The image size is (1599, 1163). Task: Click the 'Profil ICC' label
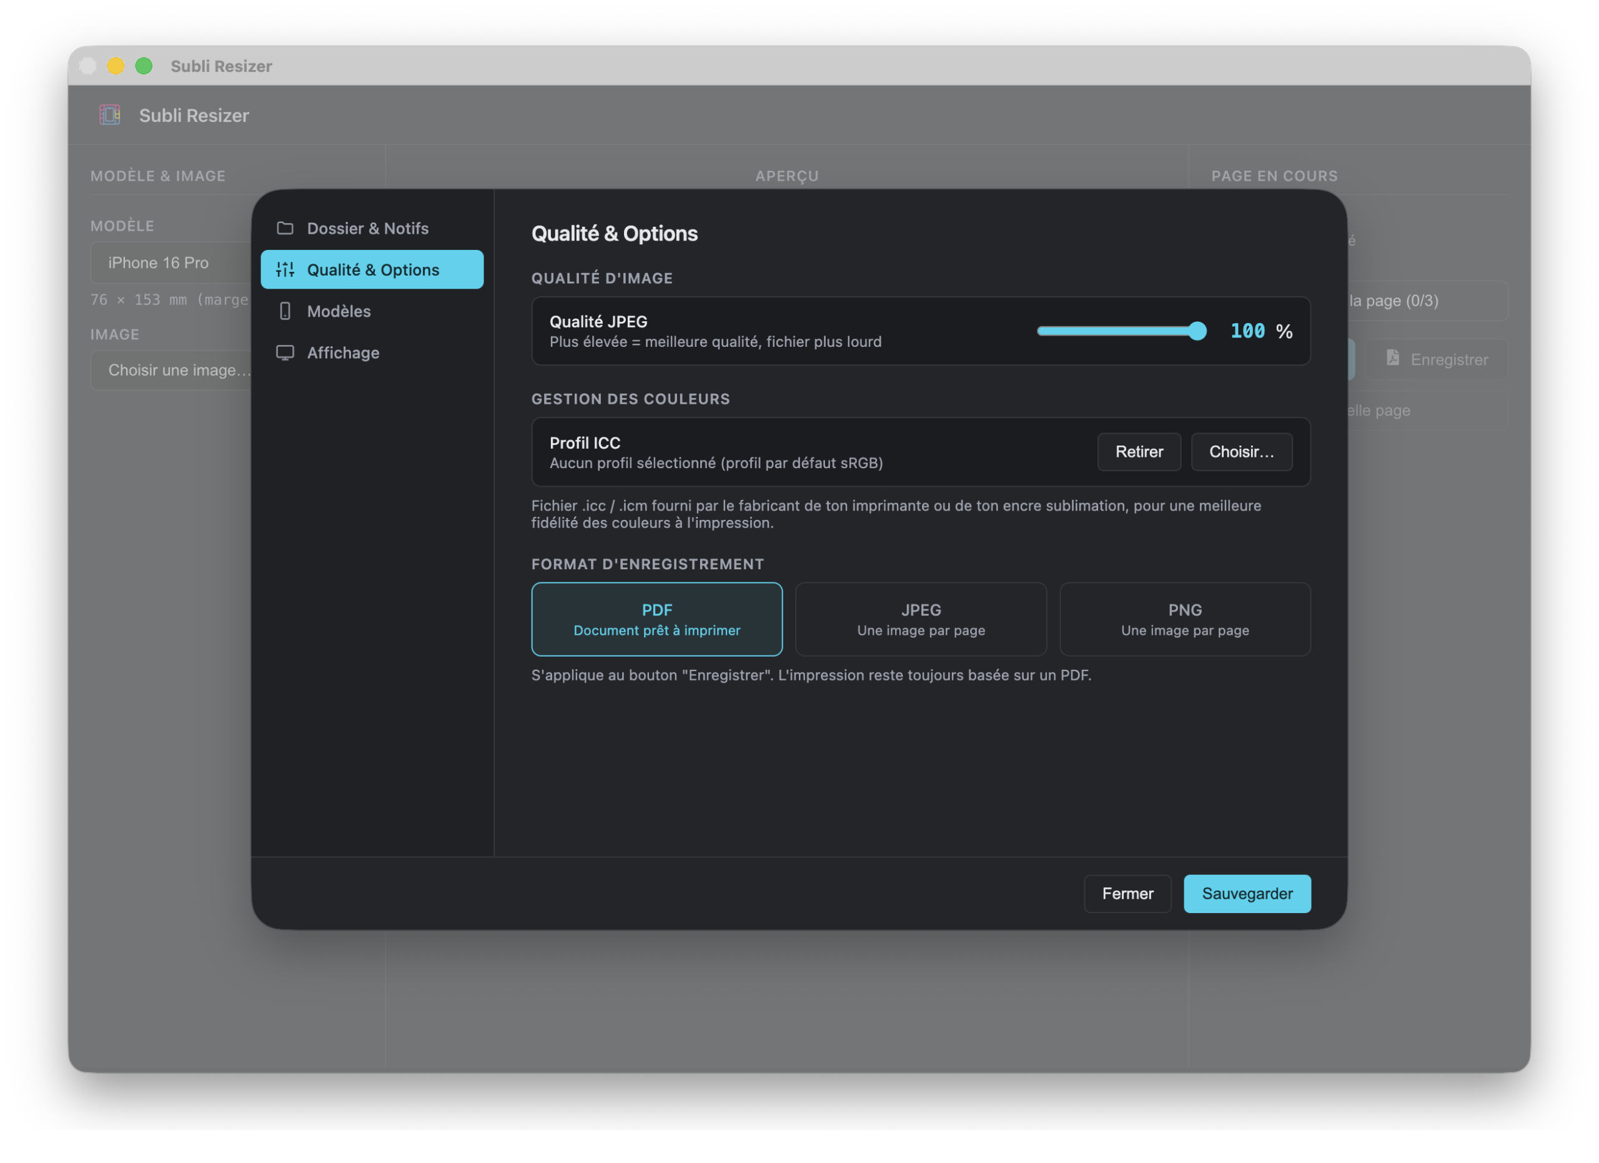click(x=585, y=443)
